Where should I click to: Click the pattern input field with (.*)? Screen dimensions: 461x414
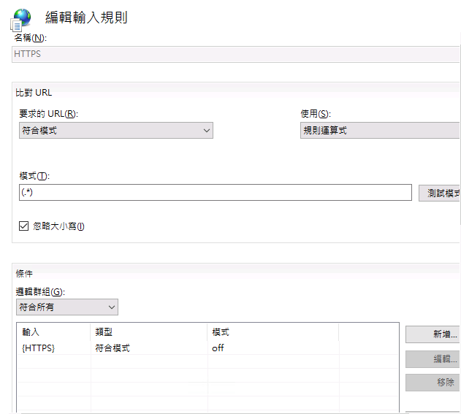tap(216, 193)
